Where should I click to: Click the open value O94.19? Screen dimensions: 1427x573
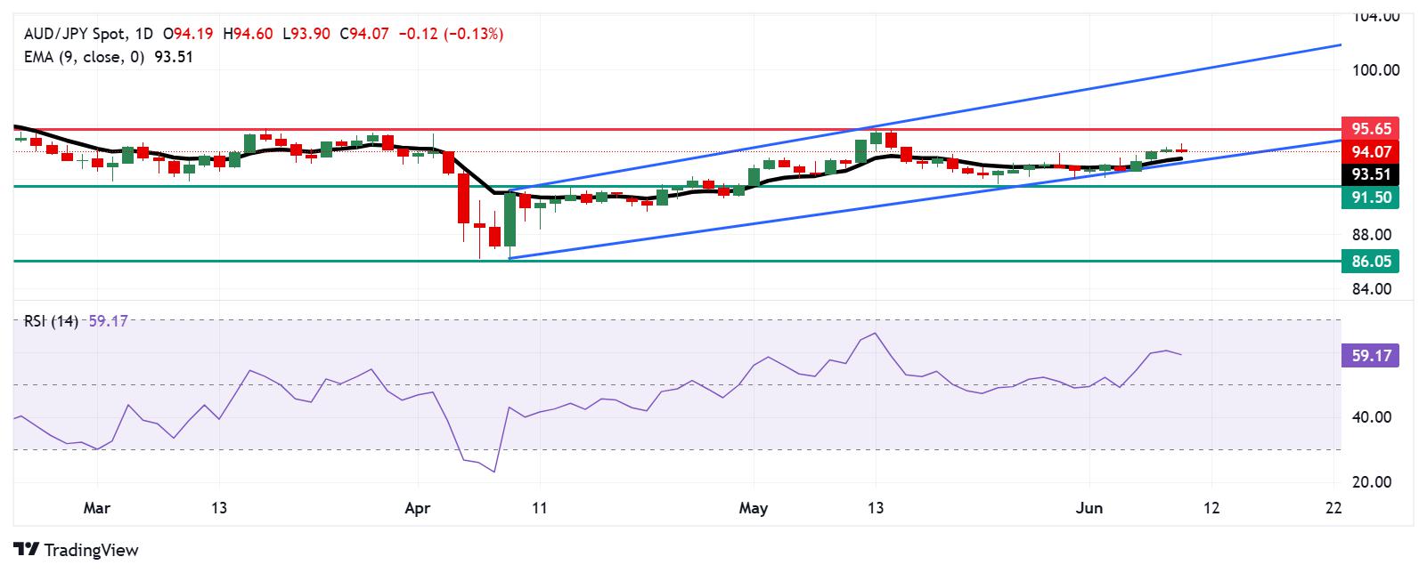click(x=190, y=34)
